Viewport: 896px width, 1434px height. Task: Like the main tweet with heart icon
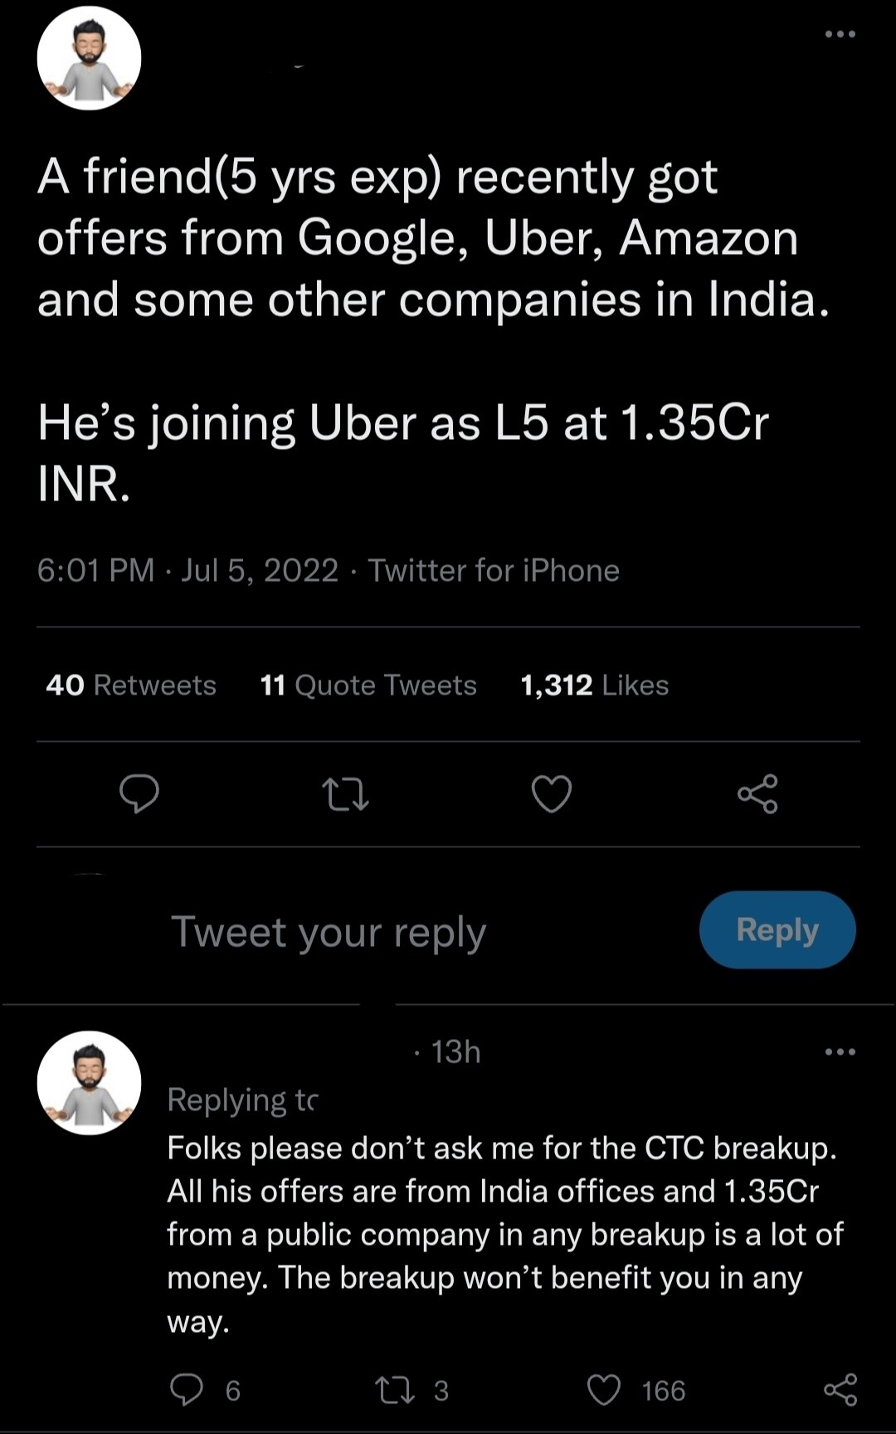[x=552, y=793]
